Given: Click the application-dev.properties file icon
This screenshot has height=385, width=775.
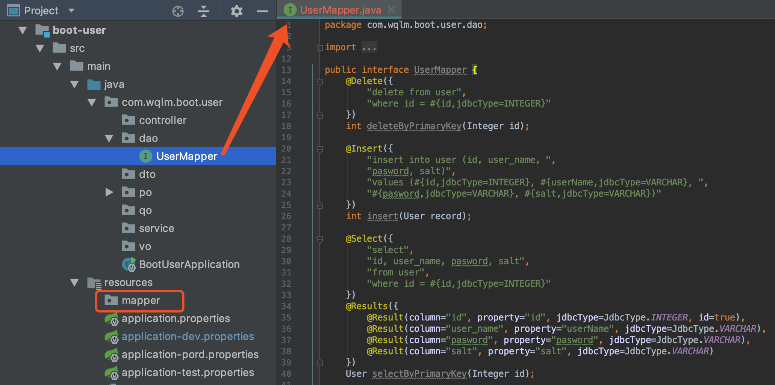Looking at the screenshot, I should pyautogui.click(x=112, y=337).
